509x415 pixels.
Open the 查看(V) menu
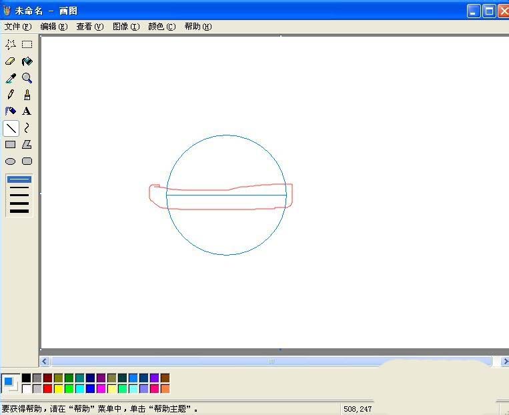click(x=90, y=27)
